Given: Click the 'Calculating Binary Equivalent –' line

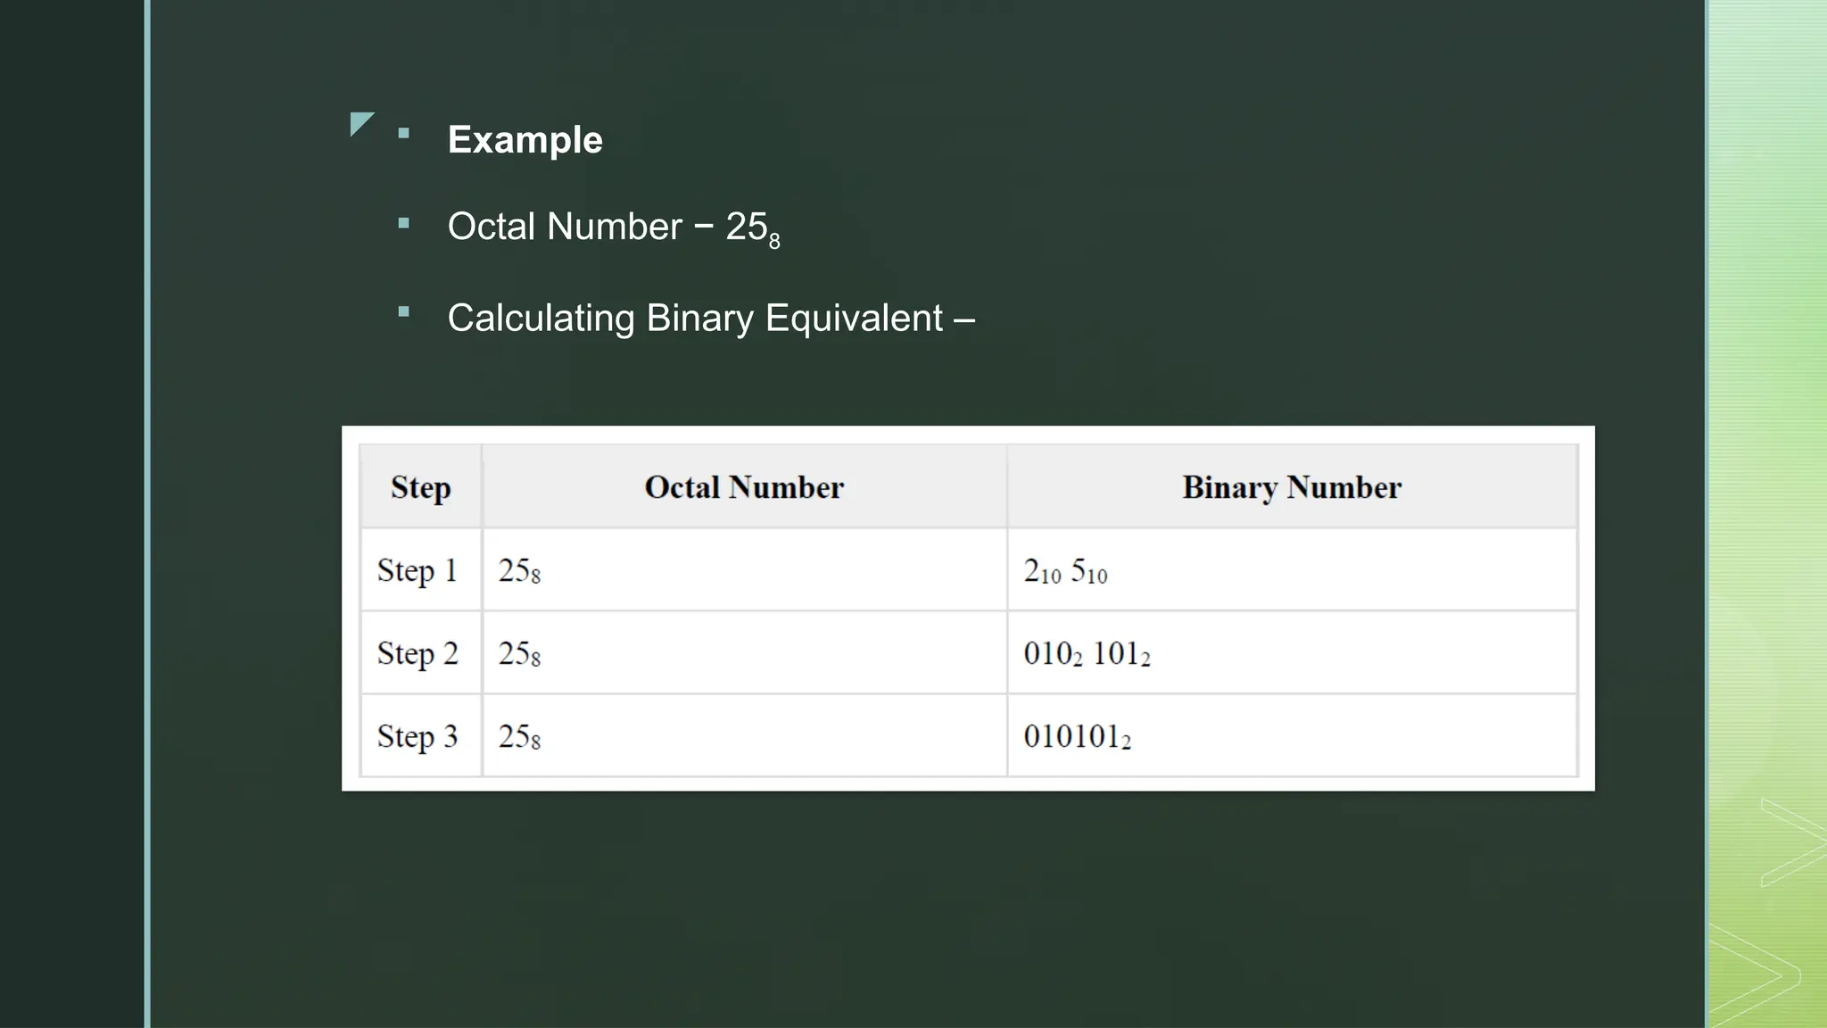Looking at the screenshot, I should click(x=711, y=319).
